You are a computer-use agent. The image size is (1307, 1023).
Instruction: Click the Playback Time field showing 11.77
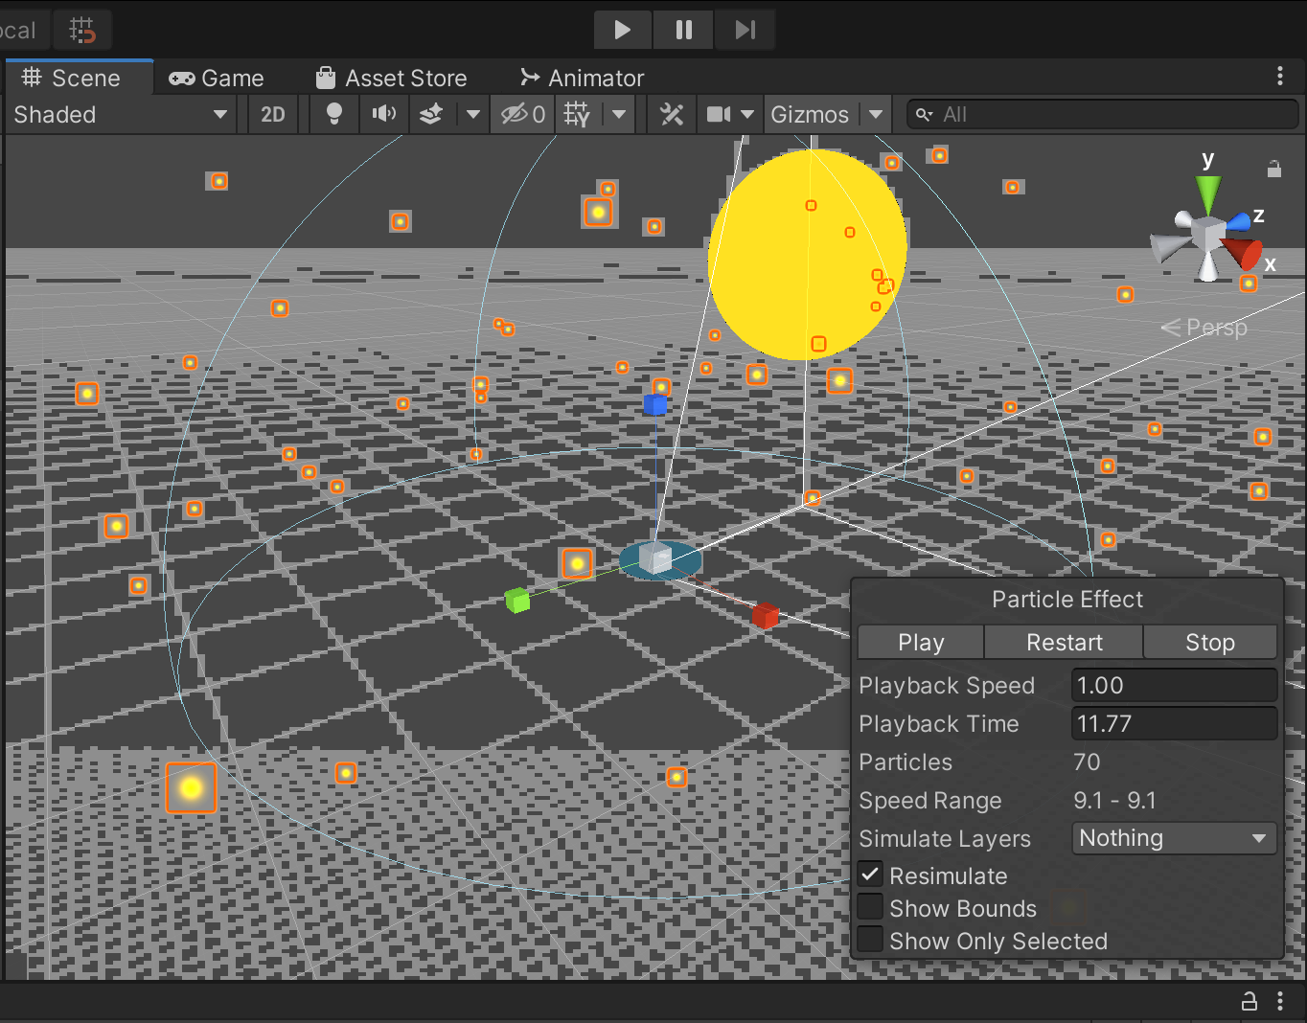click(x=1174, y=724)
